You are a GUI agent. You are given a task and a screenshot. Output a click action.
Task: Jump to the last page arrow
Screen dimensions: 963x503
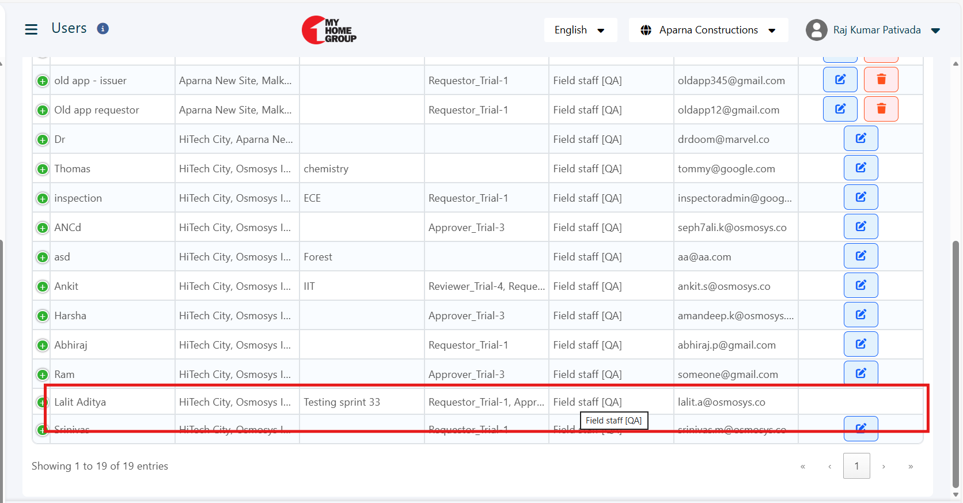click(911, 466)
